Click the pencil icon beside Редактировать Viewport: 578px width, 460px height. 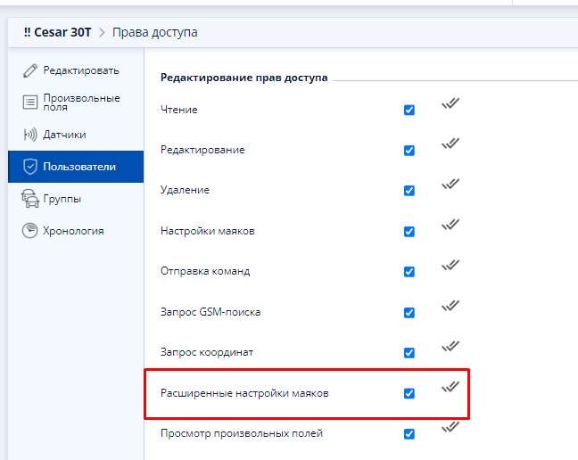coord(30,70)
